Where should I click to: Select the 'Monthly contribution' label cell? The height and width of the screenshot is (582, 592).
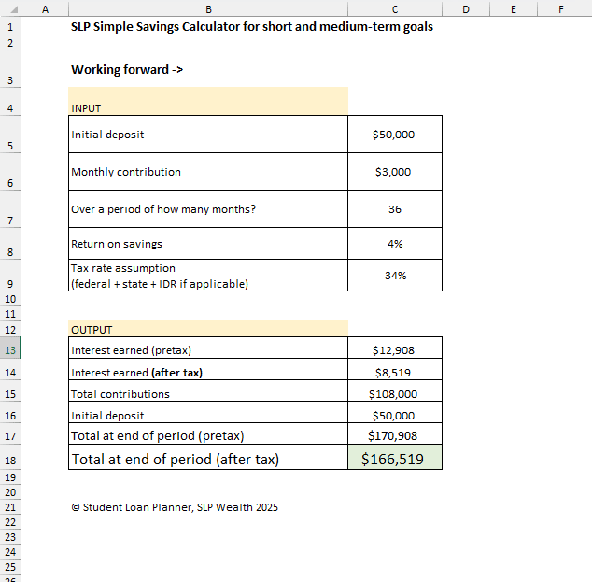(208, 172)
